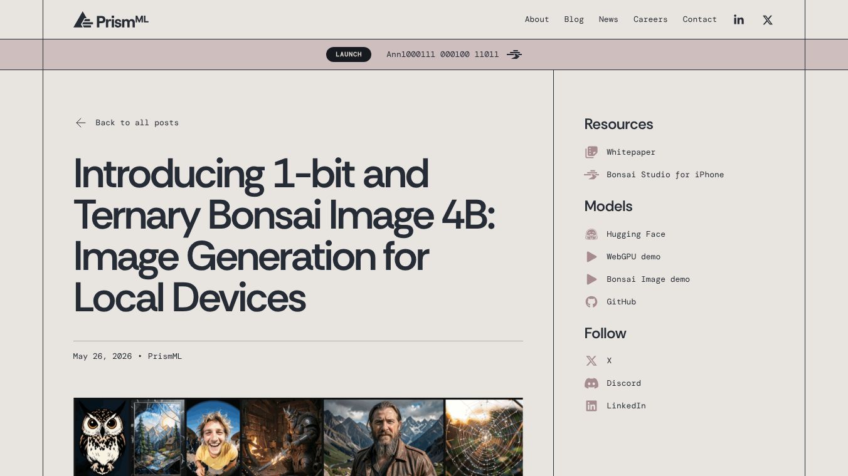This screenshot has height=476, width=848.
Task: Open the About menu item
Action: click(537, 19)
